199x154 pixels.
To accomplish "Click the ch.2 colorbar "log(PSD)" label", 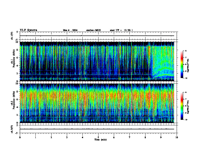I will pyautogui.click(x=188, y=107).
